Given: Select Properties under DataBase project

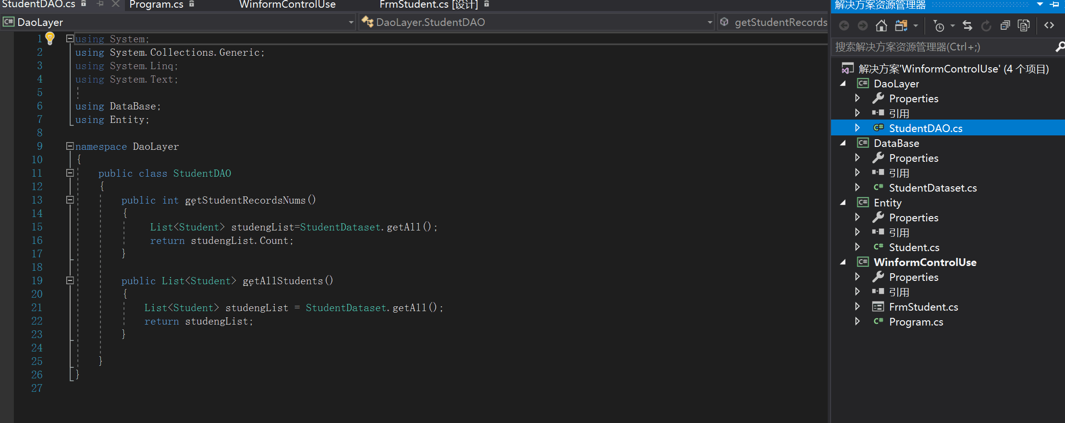Looking at the screenshot, I should (914, 158).
